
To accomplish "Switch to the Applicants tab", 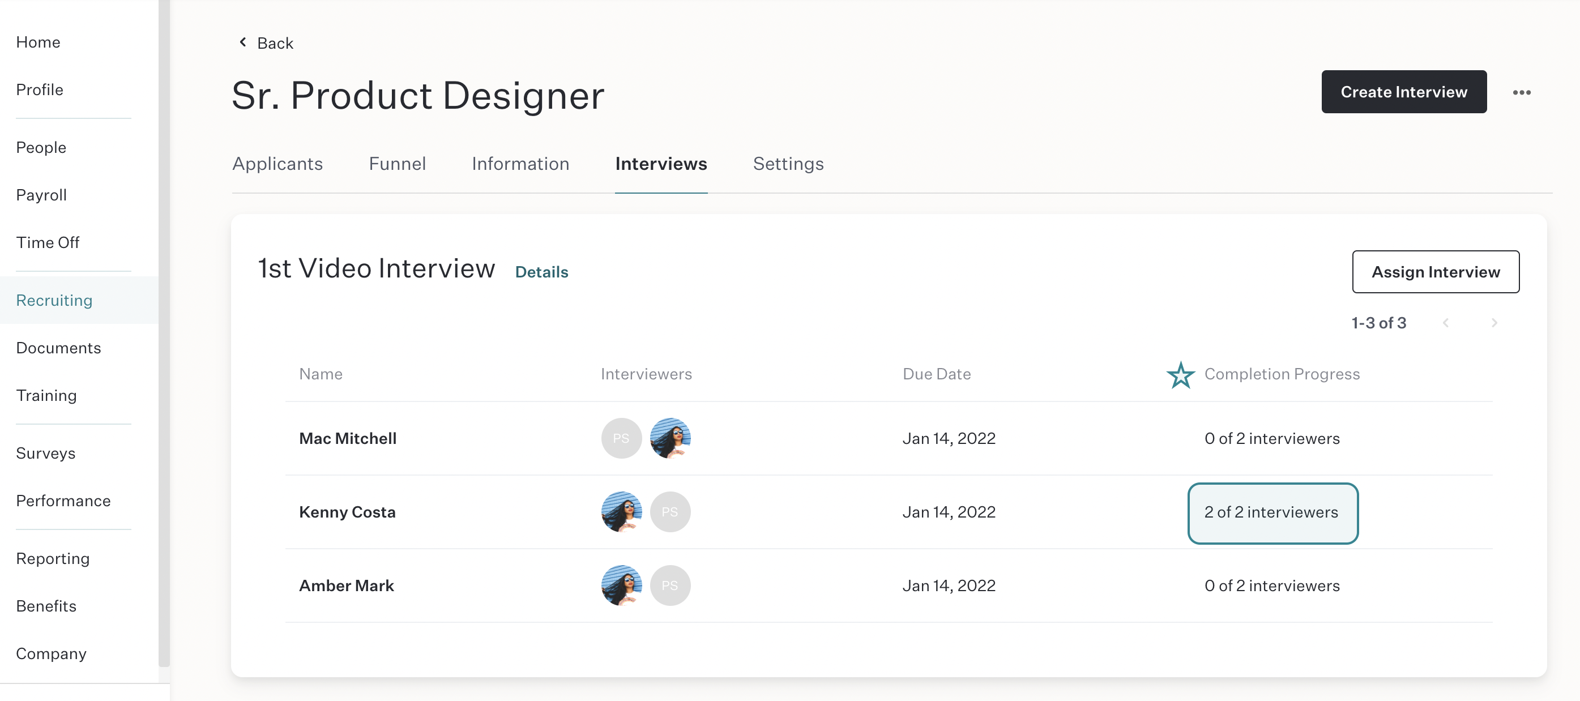I will [277, 164].
